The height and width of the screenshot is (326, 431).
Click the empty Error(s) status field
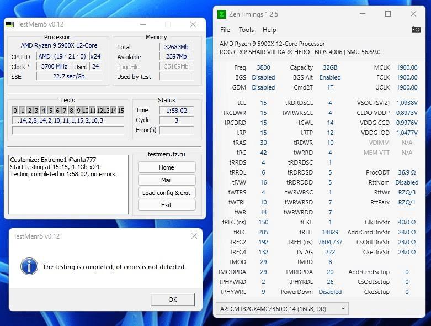pyautogui.click(x=177, y=130)
